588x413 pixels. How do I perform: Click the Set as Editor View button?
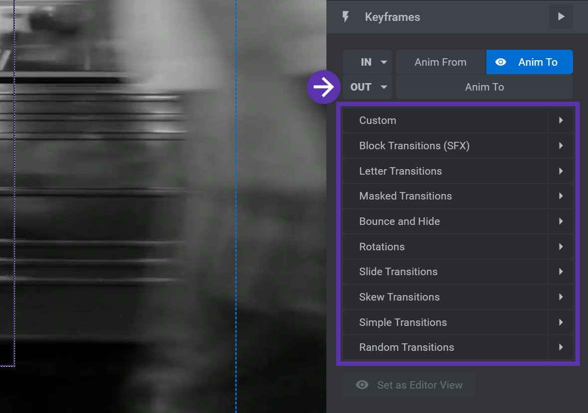pos(409,385)
